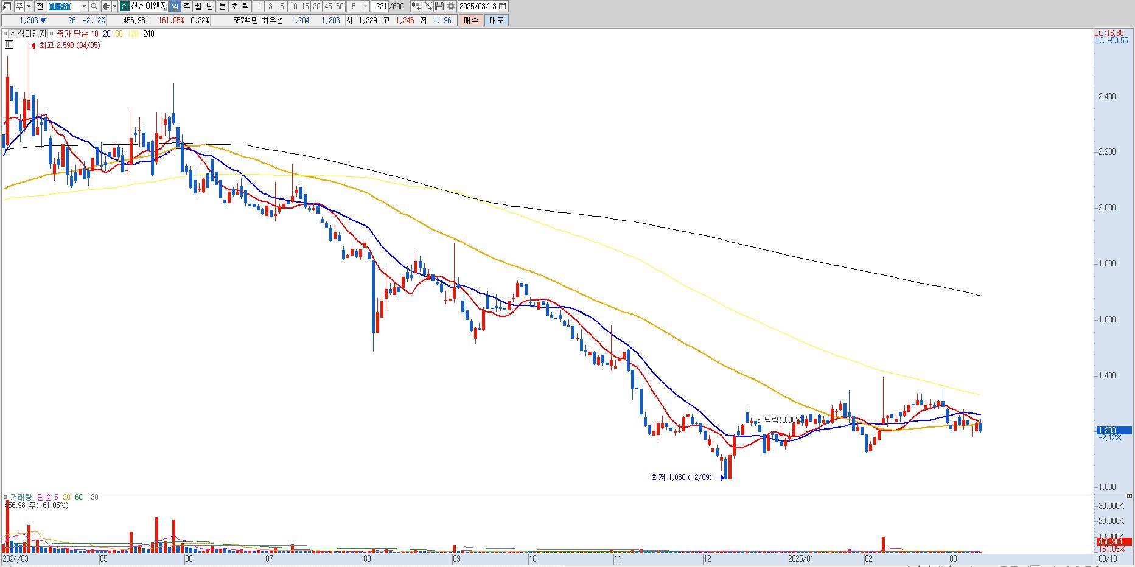The height and width of the screenshot is (567, 1135).
Task: Select the 10 interval button
Action: point(293,6)
